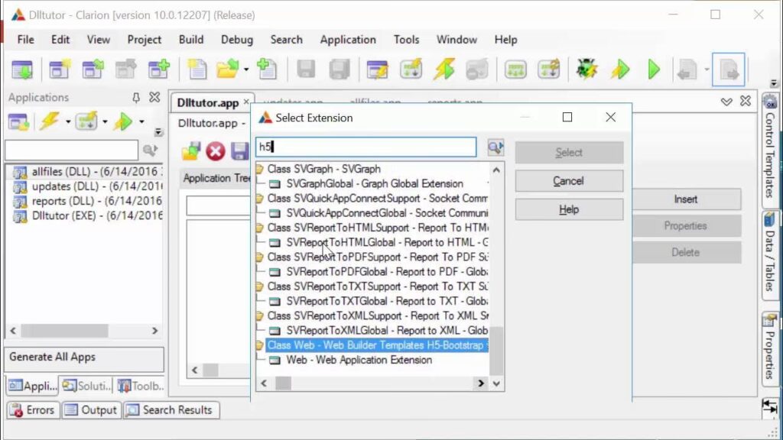Pin the Applications panel

tap(136, 98)
